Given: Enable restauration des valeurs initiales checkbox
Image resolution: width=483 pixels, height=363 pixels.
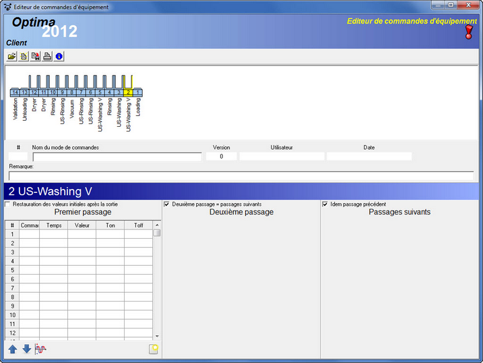Looking at the screenshot, I should [x=8, y=204].
